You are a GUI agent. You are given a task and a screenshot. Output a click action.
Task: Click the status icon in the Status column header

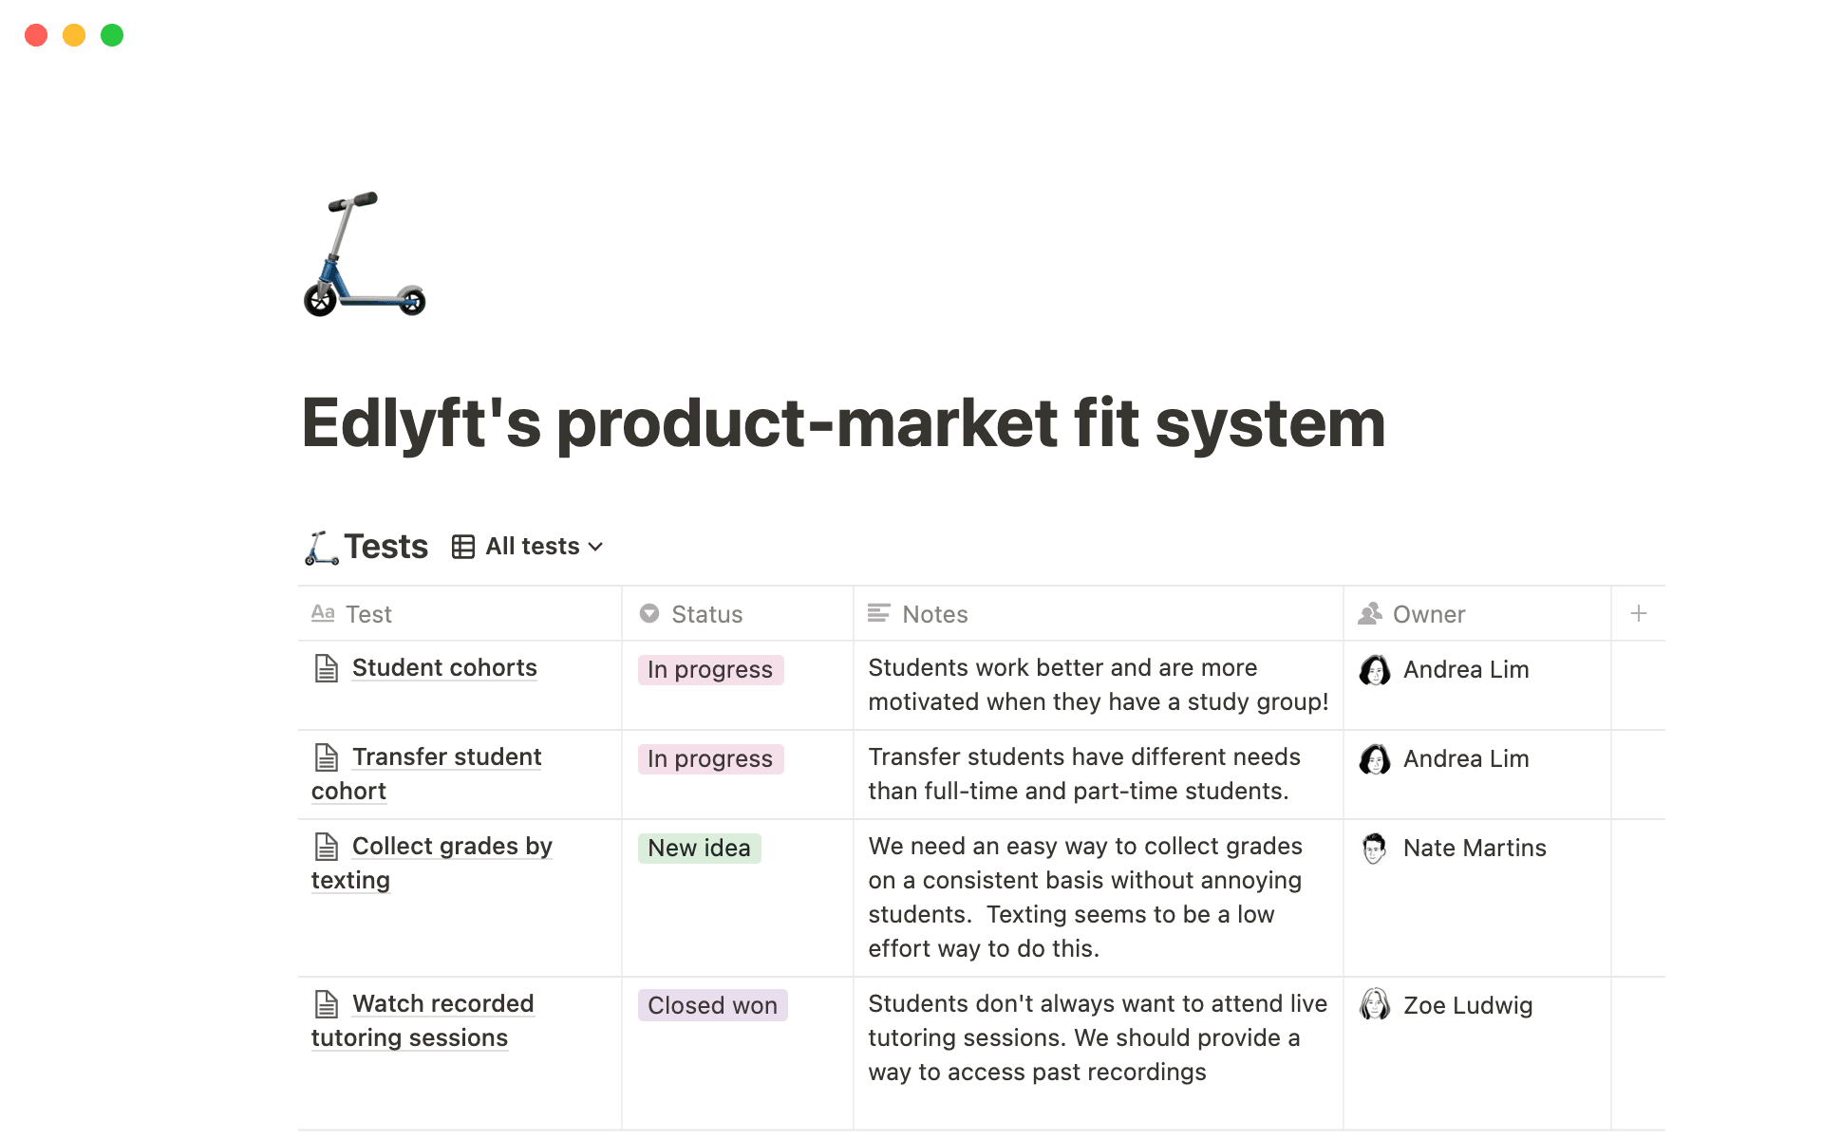click(x=648, y=613)
